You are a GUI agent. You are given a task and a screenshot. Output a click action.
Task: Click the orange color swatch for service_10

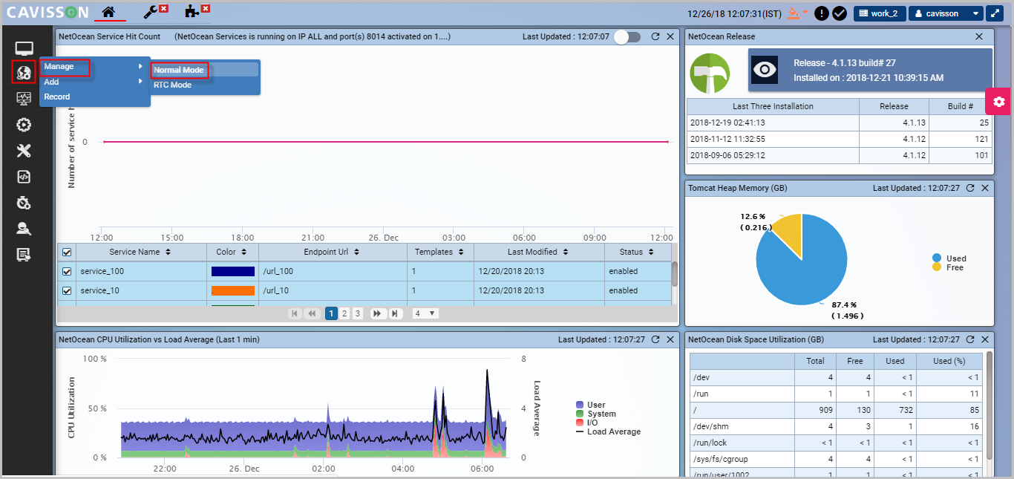[233, 291]
